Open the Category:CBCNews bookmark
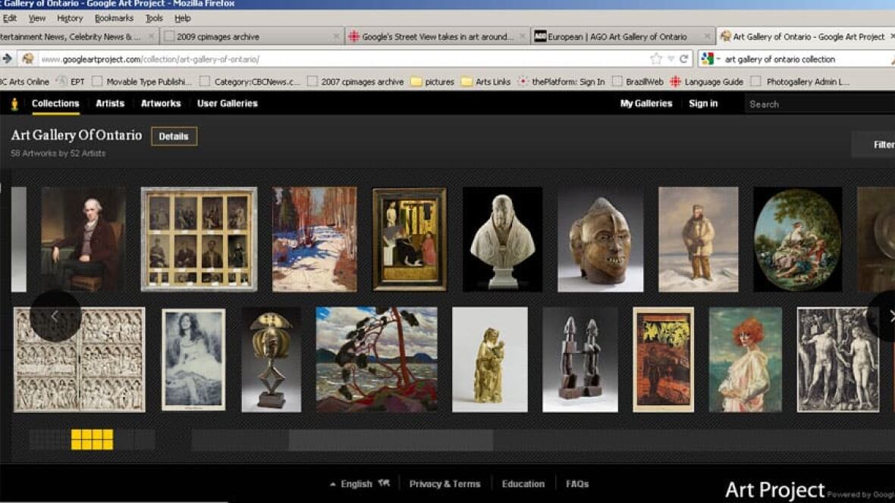895x503 pixels. [250, 82]
